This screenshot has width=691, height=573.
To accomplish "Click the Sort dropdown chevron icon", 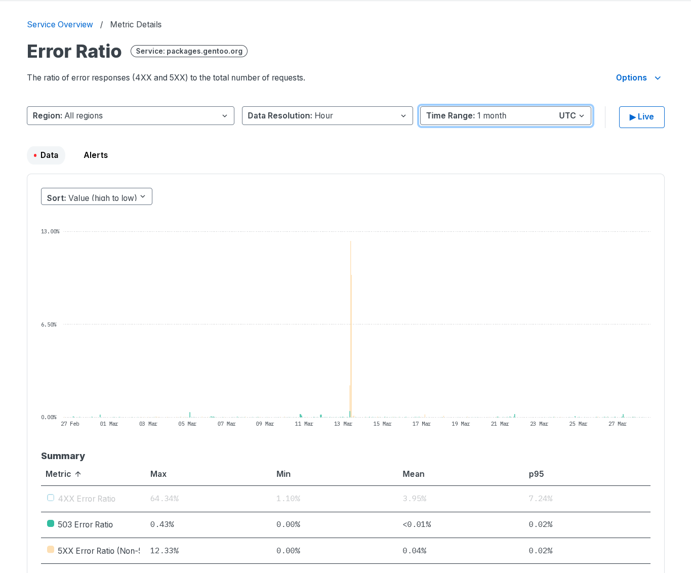I will click(143, 197).
